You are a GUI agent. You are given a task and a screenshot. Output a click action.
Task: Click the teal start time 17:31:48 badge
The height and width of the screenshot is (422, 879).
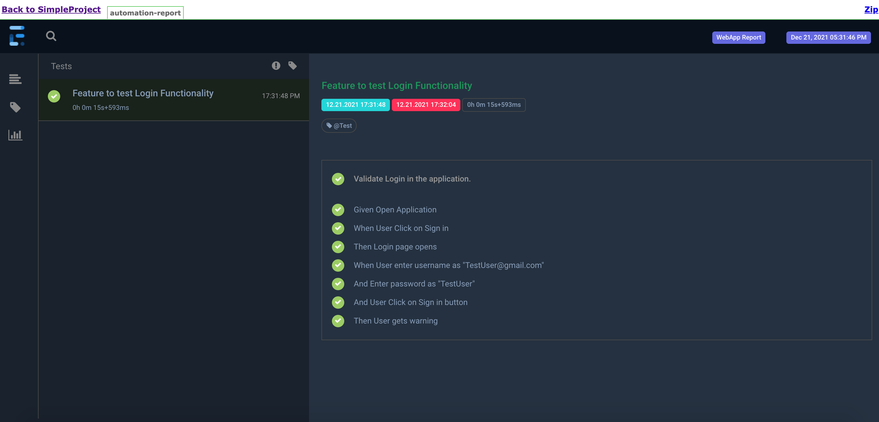[x=355, y=105]
